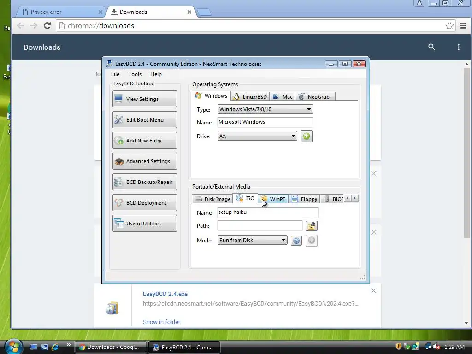Switch to the Disk Image tab
This screenshot has width=472, height=354.
tap(212, 199)
